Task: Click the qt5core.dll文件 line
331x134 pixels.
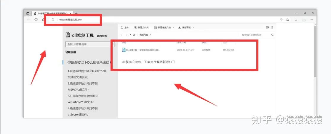Action: click(x=78, y=114)
